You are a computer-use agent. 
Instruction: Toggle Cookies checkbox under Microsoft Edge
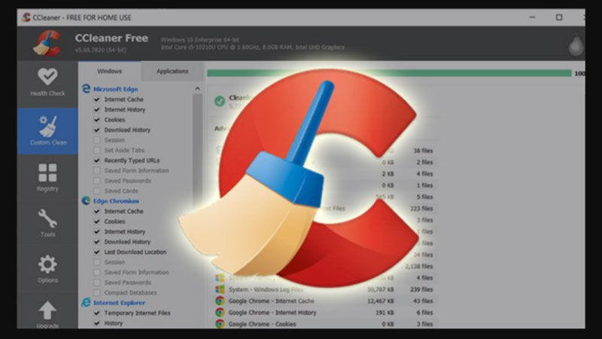(97, 120)
